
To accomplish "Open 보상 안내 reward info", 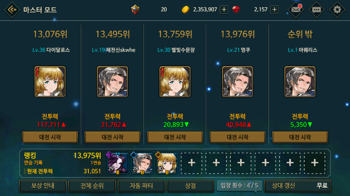I will [x=43, y=186].
